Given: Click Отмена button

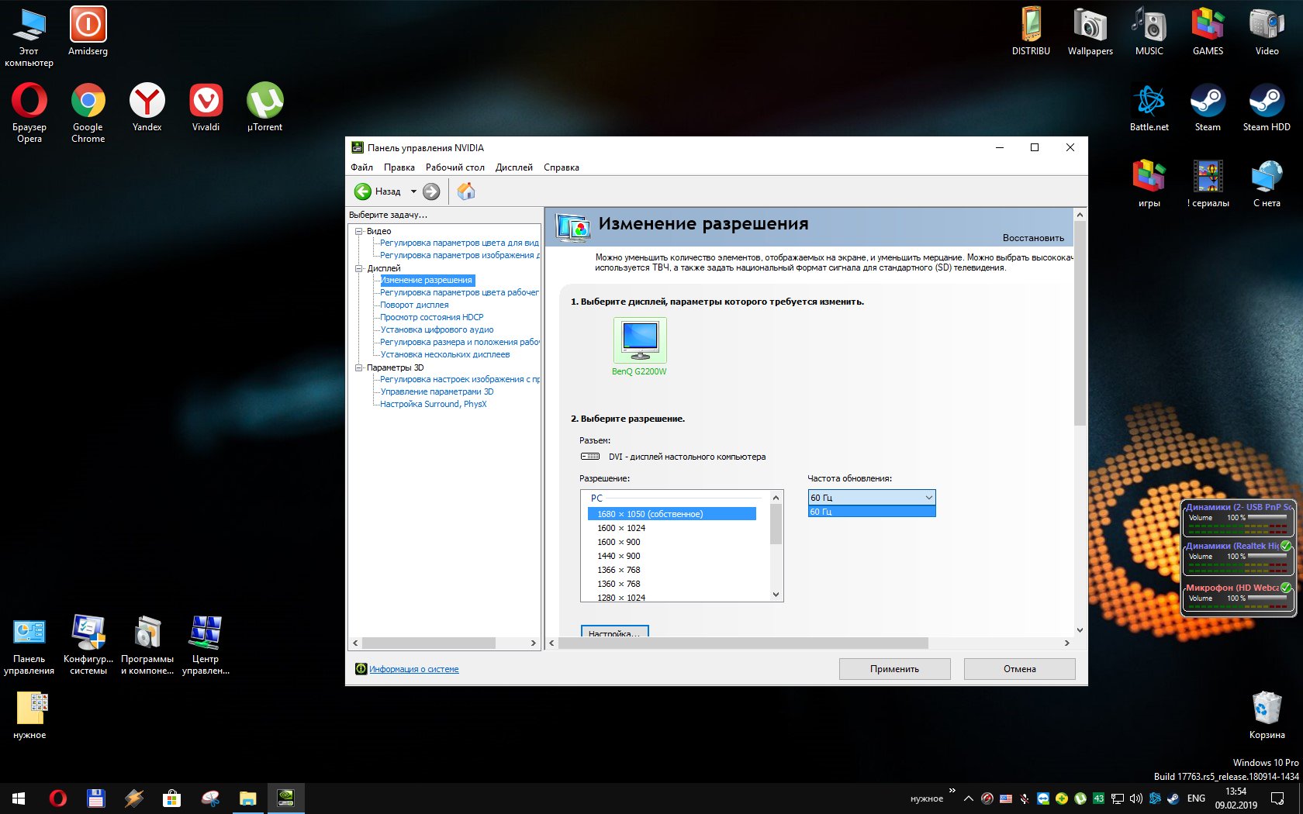Looking at the screenshot, I should click(x=1020, y=669).
